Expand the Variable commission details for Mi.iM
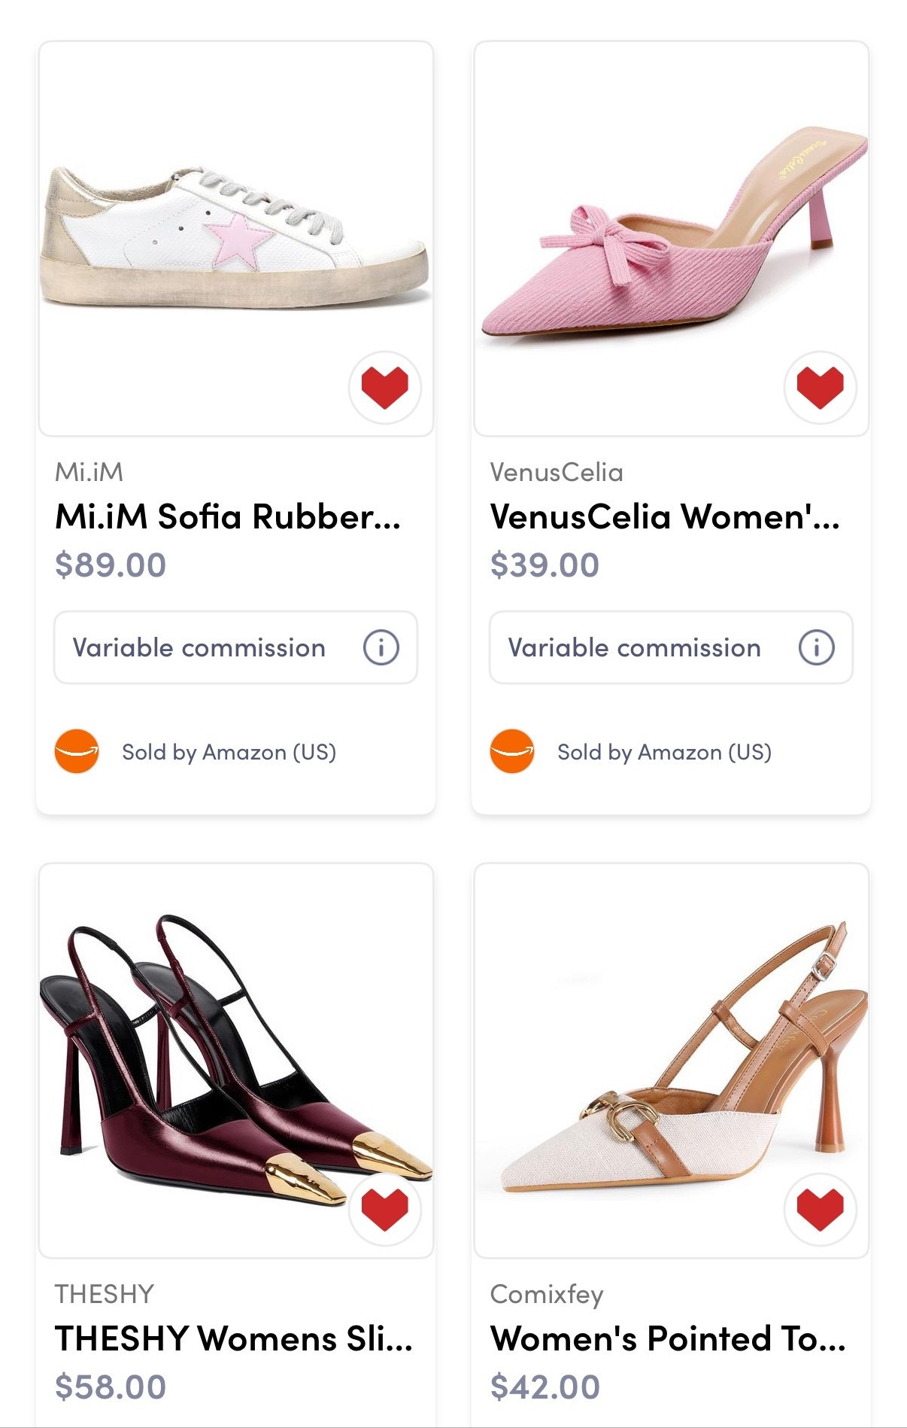Image resolution: width=907 pixels, height=1428 pixels. (x=235, y=648)
